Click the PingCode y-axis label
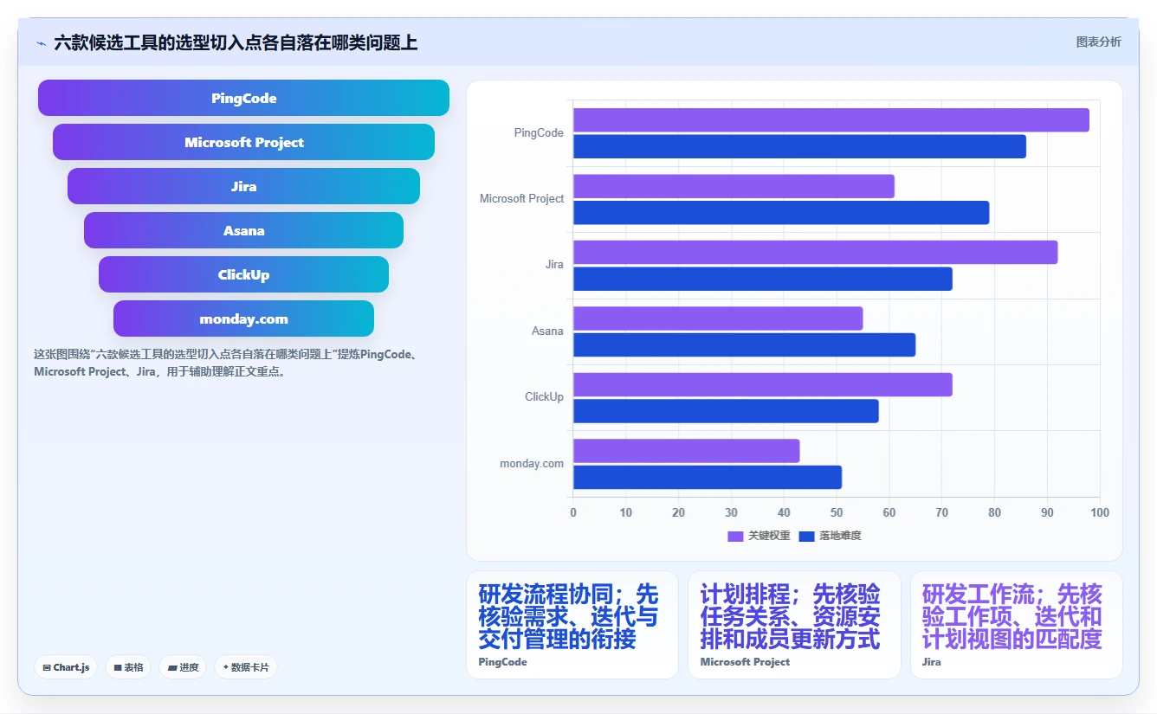This screenshot has width=1157, height=714. coord(539,132)
